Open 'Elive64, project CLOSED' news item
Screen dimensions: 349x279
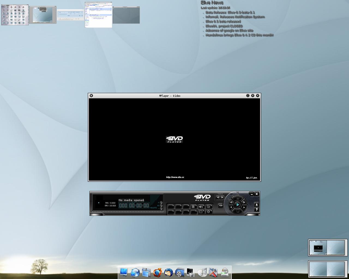point(224,26)
